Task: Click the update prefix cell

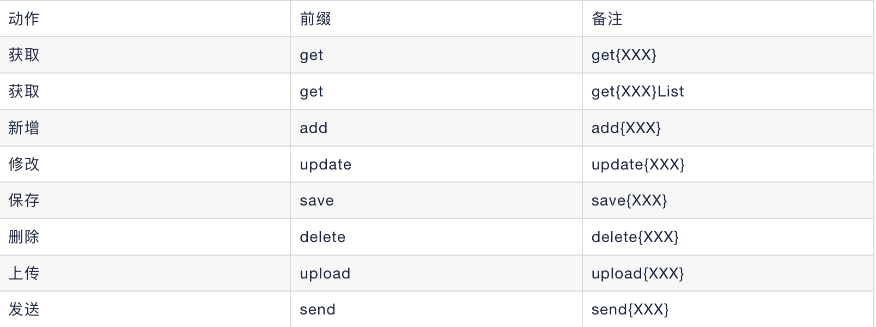Action: point(325,165)
